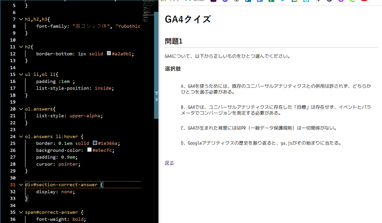Place cursor on 'list-style: upper-alpha;' line
Image resolution: width=382 pixels, height=223 pixels.
[x=69, y=115]
